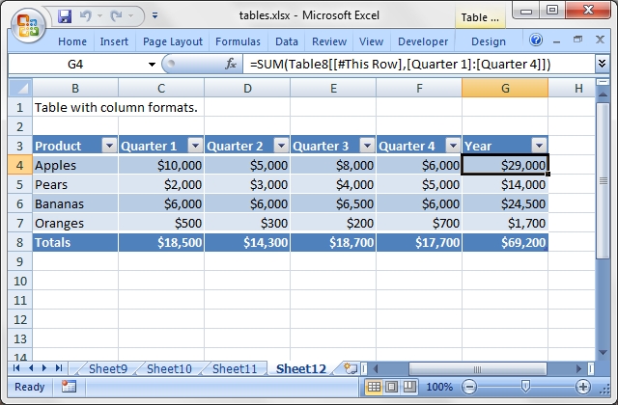The height and width of the screenshot is (405, 618).
Task: Click the macro recording icon in status bar
Action: (69, 387)
